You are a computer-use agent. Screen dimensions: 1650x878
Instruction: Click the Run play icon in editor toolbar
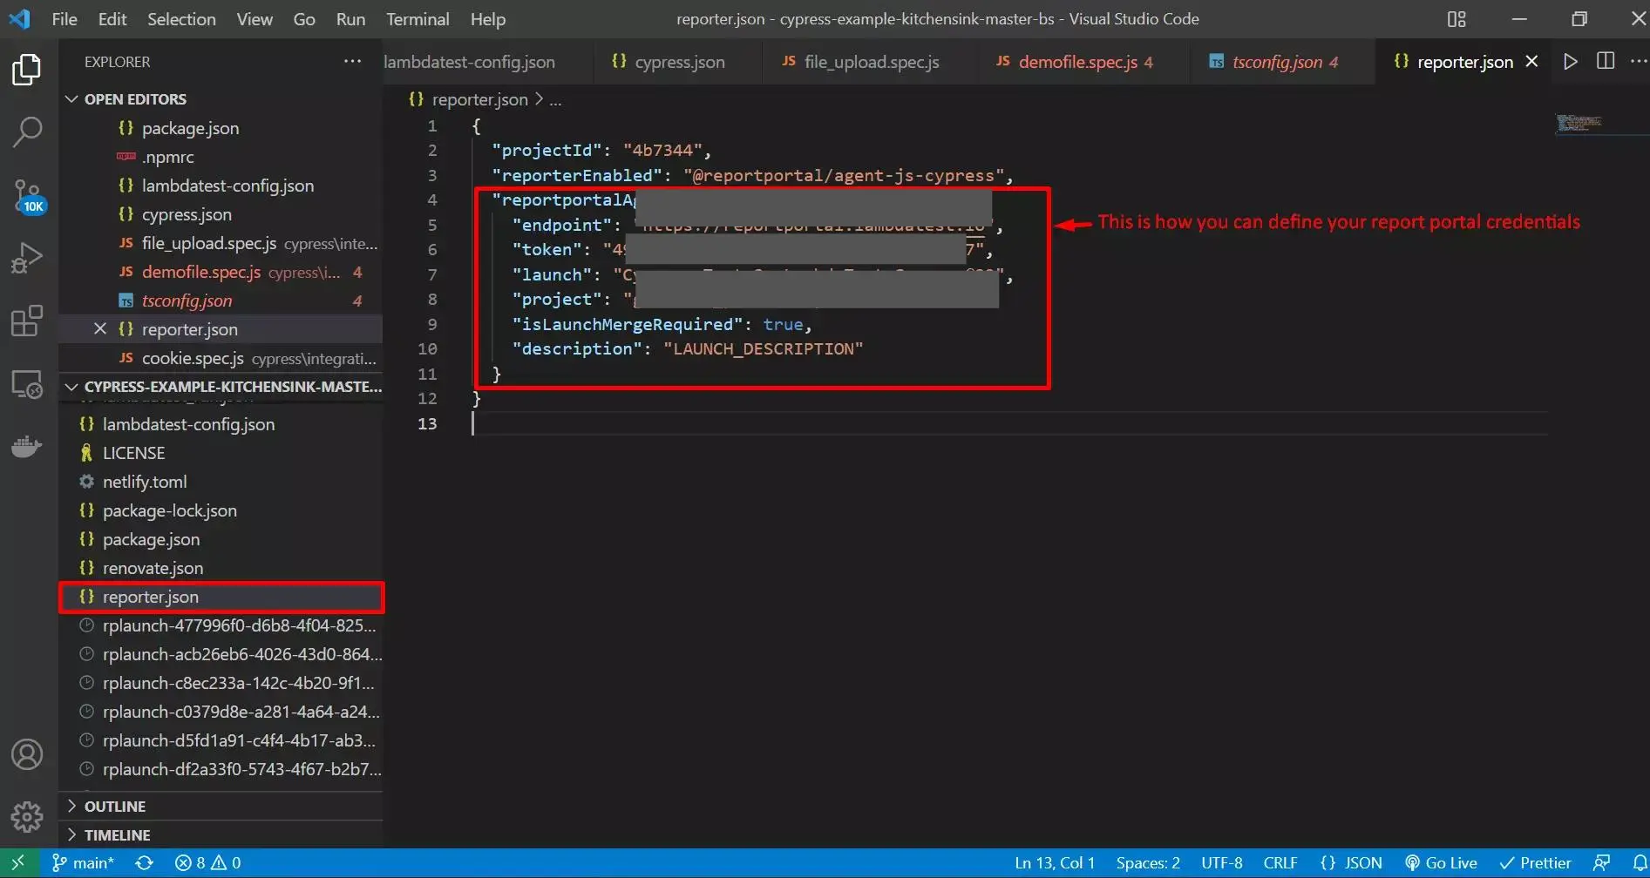pyautogui.click(x=1570, y=62)
